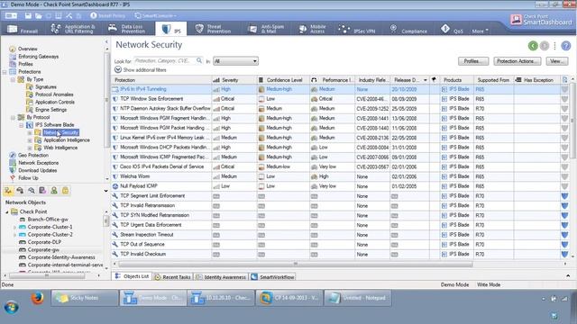This screenshot has height=324, width=577.
Task: Switch to the Recent Tasks tab
Action: (173, 277)
